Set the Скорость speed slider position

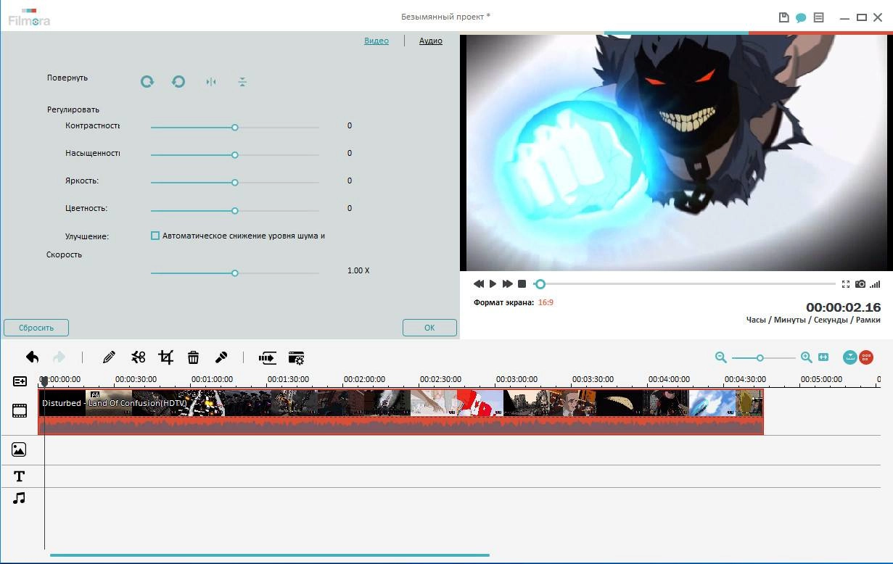pyautogui.click(x=234, y=273)
